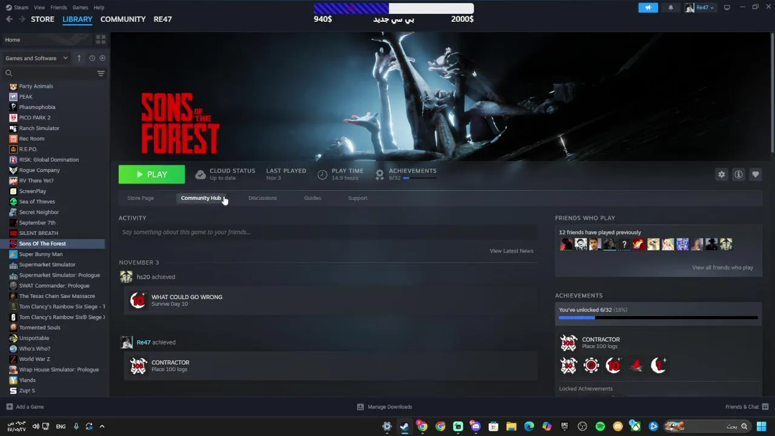Open the WHAT COULD GO WRONG achievement icon
This screenshot has height=436, width=775.
(x=138, y=300)
